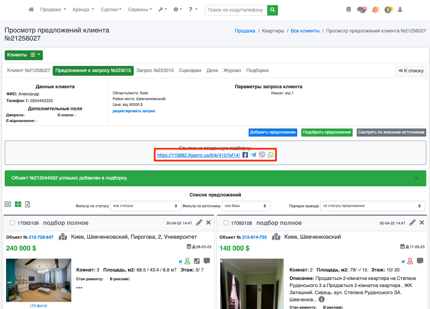The height and width of the screenshot is (309, 430).
Task: Switch to grid view icon
Action: point(18,204)
